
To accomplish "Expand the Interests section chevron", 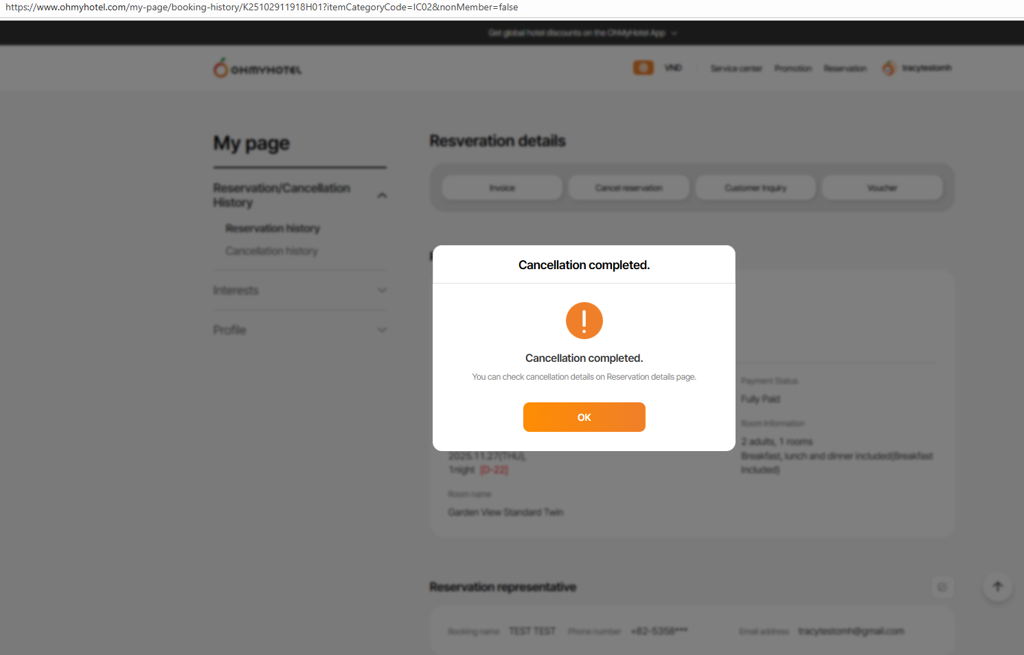I will [x=382, y=290].
